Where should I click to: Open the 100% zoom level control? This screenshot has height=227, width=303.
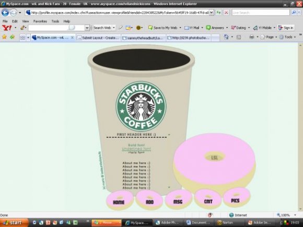[x=287, y=215]
